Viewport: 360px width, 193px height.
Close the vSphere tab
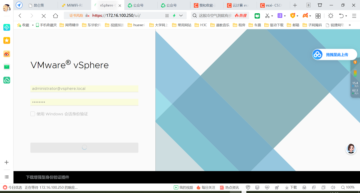point(120,6)
